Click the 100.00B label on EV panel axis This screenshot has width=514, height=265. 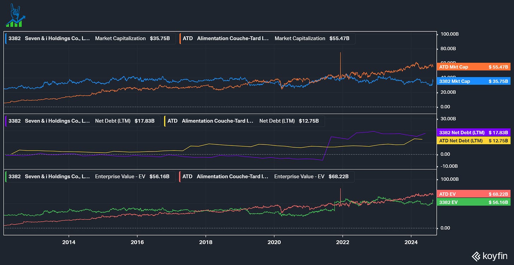[450, 179]
